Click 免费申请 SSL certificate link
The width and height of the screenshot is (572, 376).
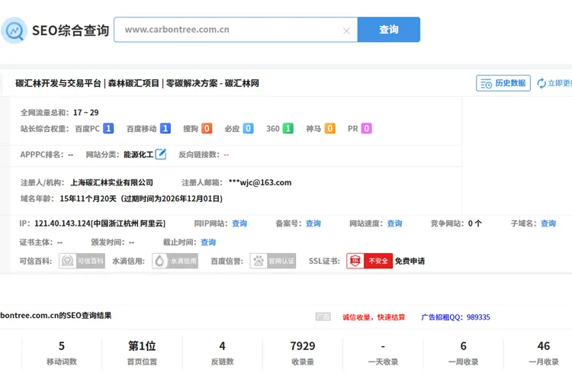[410, 261]
